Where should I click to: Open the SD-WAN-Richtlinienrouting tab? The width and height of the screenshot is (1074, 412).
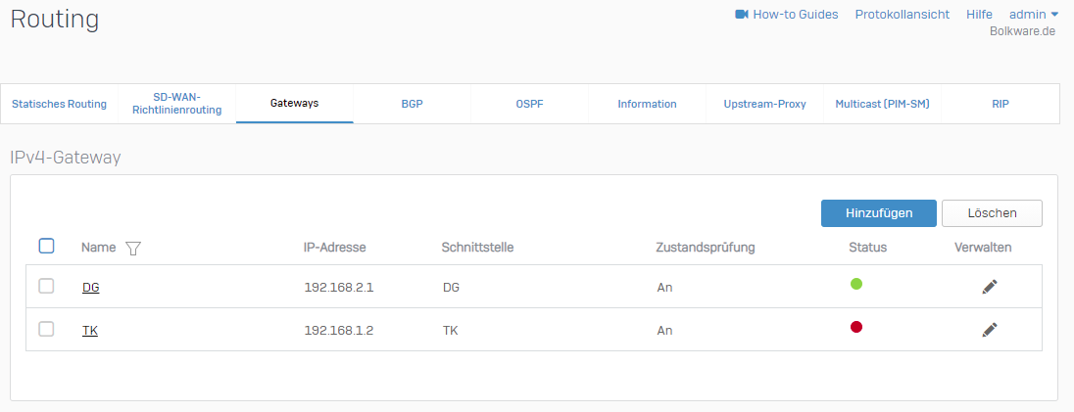tap(176, 104)
